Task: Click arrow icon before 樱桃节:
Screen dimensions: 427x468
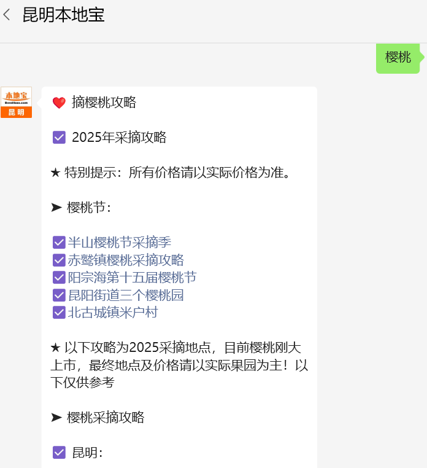Action: (56, 208)
